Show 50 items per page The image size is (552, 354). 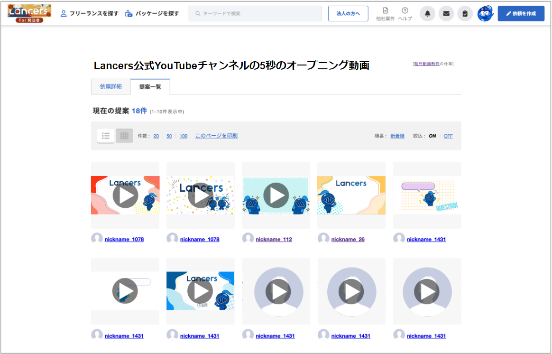[169, 136]
